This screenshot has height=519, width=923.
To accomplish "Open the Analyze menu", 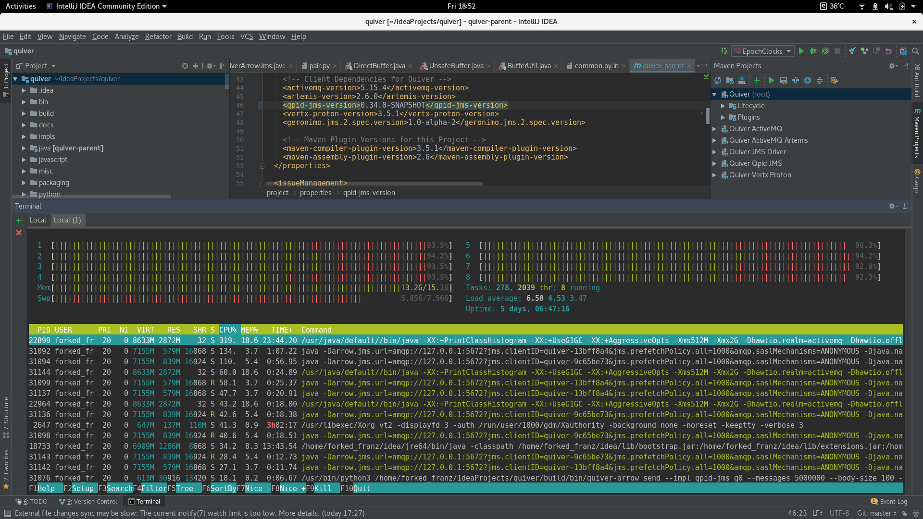I will [126, 37].
